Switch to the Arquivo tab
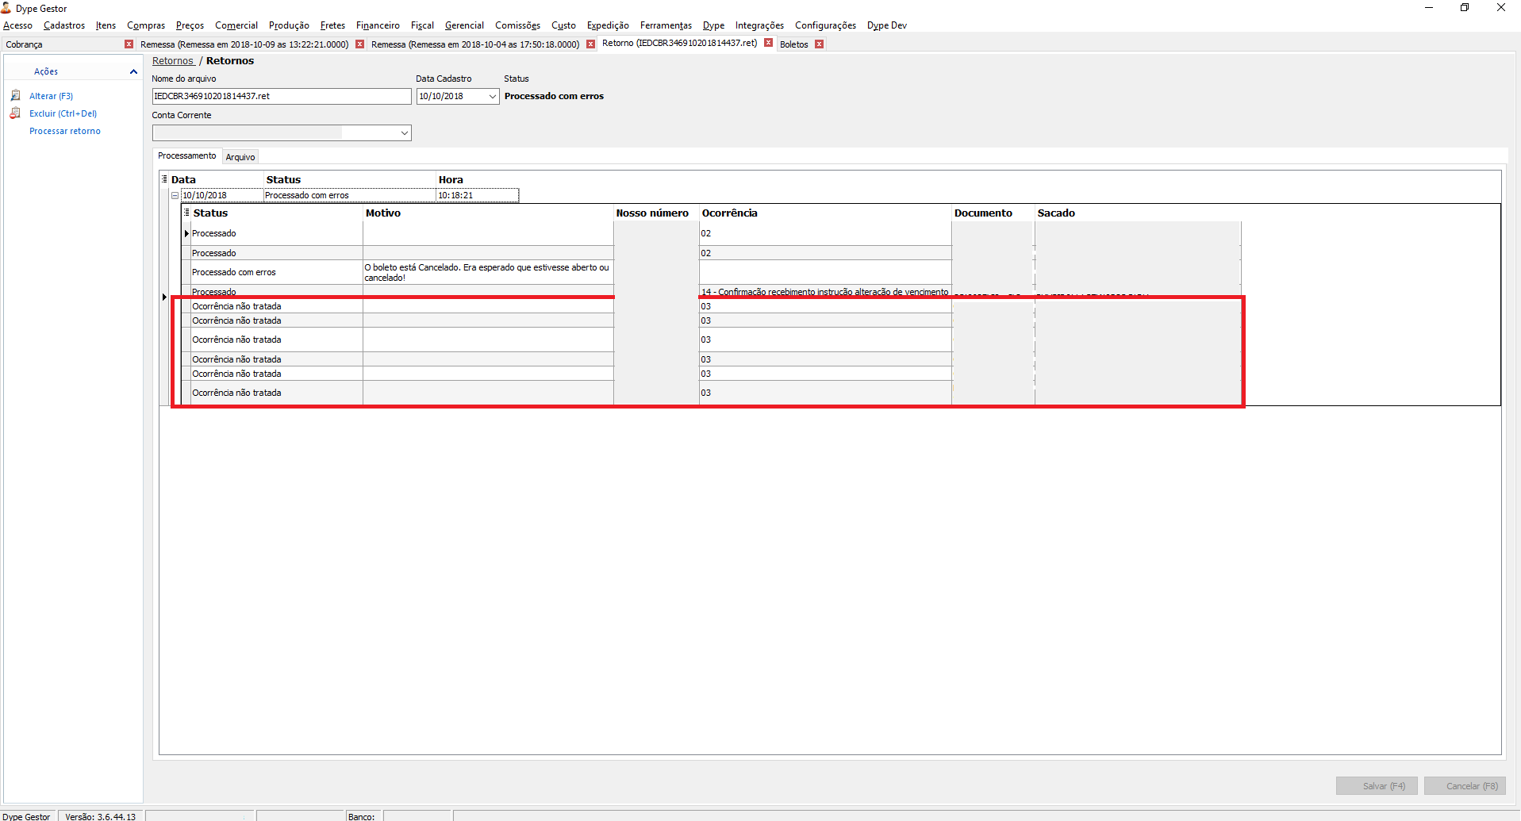 pos(240,157)
